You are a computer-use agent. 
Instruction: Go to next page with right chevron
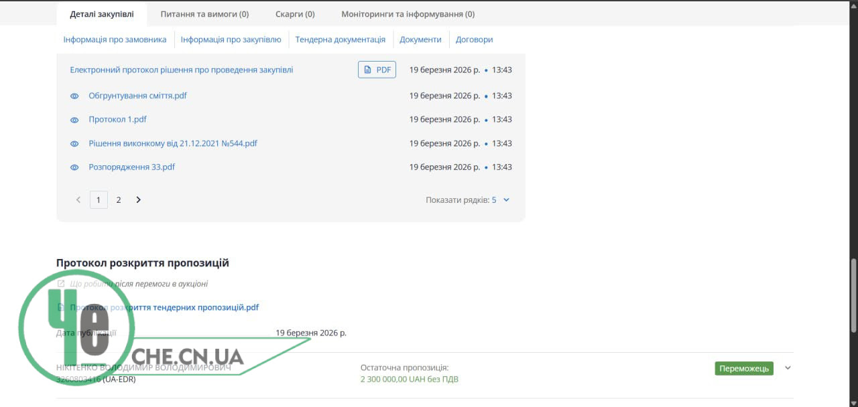pos(139,199)
